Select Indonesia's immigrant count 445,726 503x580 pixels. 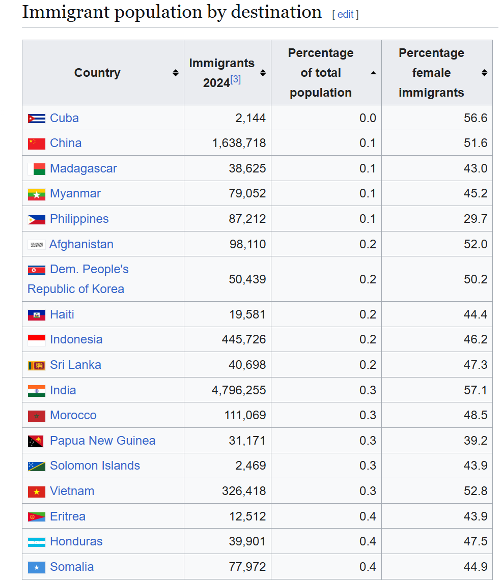tap(244, 339)
